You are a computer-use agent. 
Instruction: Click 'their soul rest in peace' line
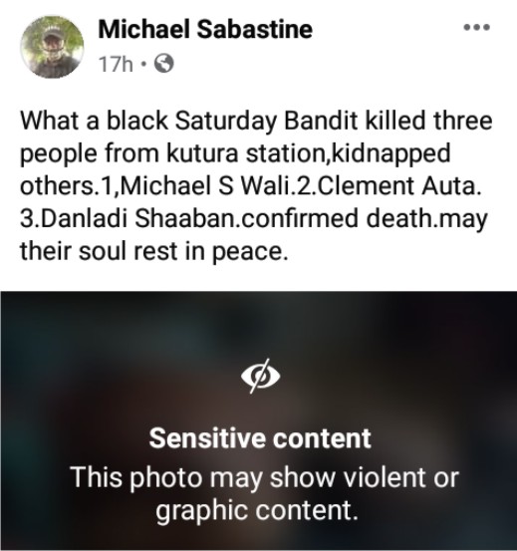pos(151,252)
